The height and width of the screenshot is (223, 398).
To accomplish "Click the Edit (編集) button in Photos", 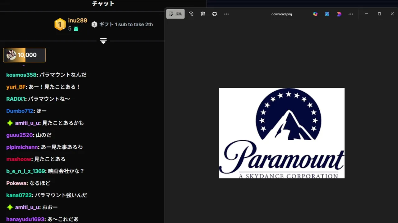I will [x=175, y=14].
